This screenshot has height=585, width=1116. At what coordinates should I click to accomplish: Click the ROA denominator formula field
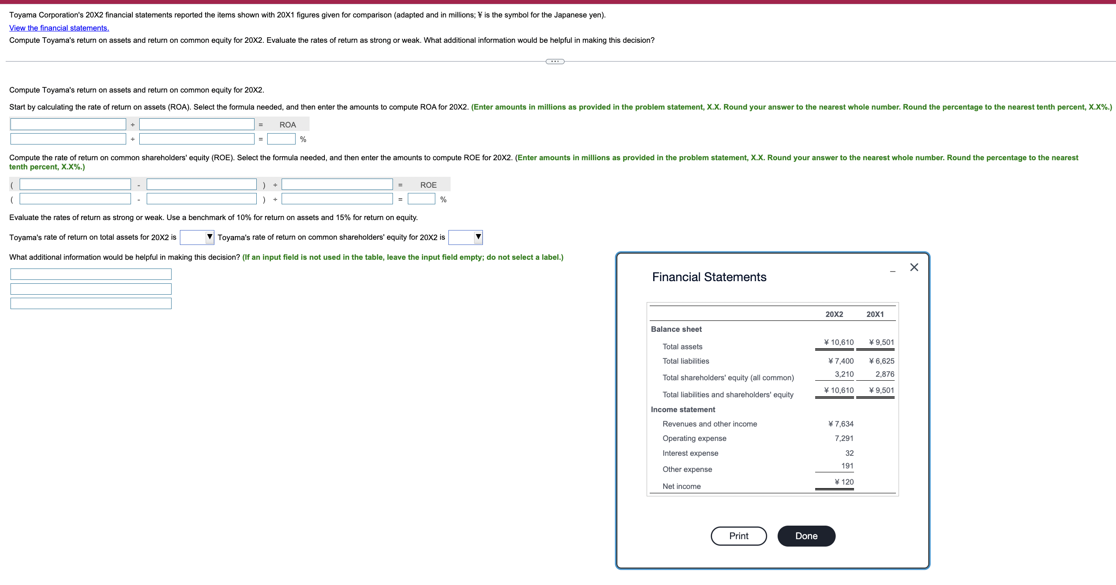[x=196, y=124]
